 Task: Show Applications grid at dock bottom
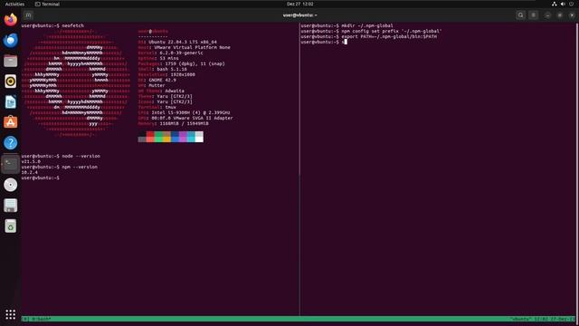click(x=10, y=314)
